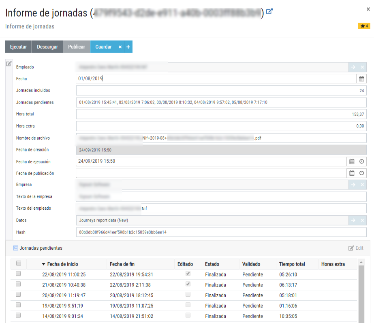Download report with Descargar button
Viewport: 374px width, 323px height.
[47, 47]
